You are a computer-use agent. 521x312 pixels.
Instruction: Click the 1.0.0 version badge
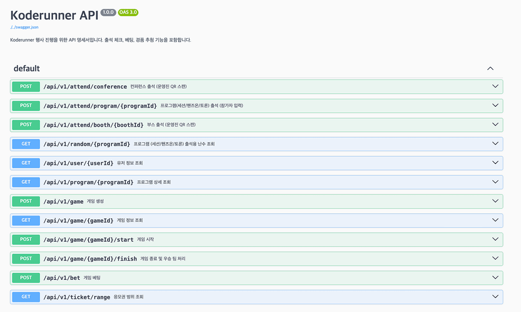[x=108, y=12]
